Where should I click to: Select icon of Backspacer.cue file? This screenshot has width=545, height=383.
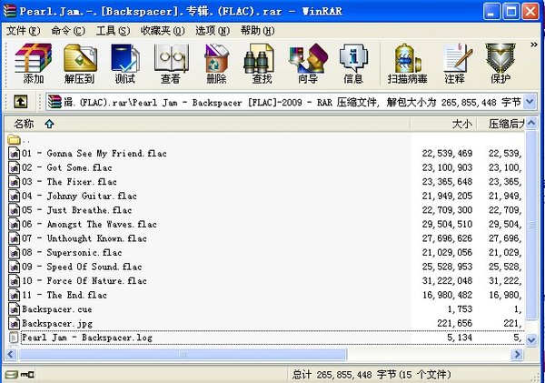pyautogui.click(x=14, y=309)
